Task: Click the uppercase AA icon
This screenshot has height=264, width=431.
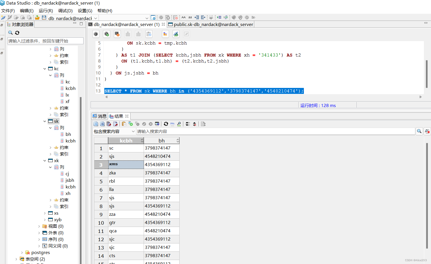Action: coord(184,17)
